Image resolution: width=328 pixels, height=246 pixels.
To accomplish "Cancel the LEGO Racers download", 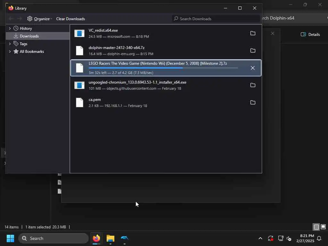I will click(x=253, y=68).
